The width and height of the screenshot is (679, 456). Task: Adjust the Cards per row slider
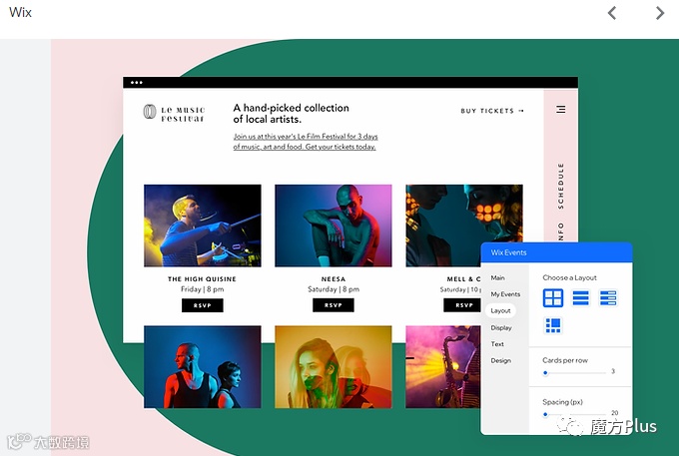(x=575, y=372)
